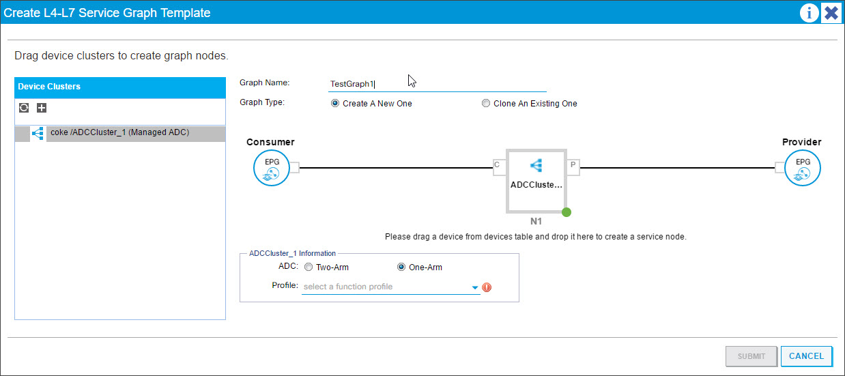Select the ADCCluster N1 service node
845x376 pixels.
536,181
